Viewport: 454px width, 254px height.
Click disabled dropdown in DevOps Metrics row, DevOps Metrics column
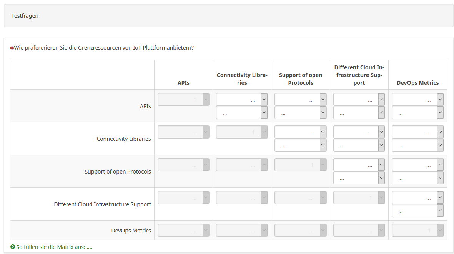417,230
